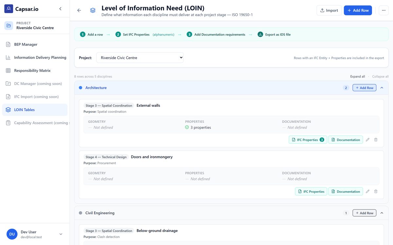Collapse the Architecture discipline section

point(382,88)
